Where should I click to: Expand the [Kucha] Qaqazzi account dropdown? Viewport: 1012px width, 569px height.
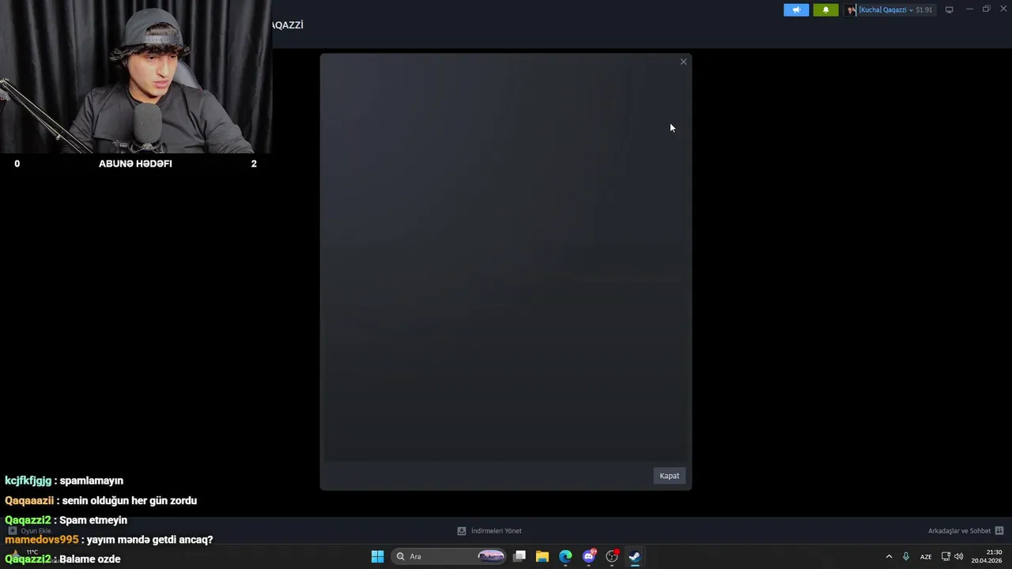click(886, 9)
